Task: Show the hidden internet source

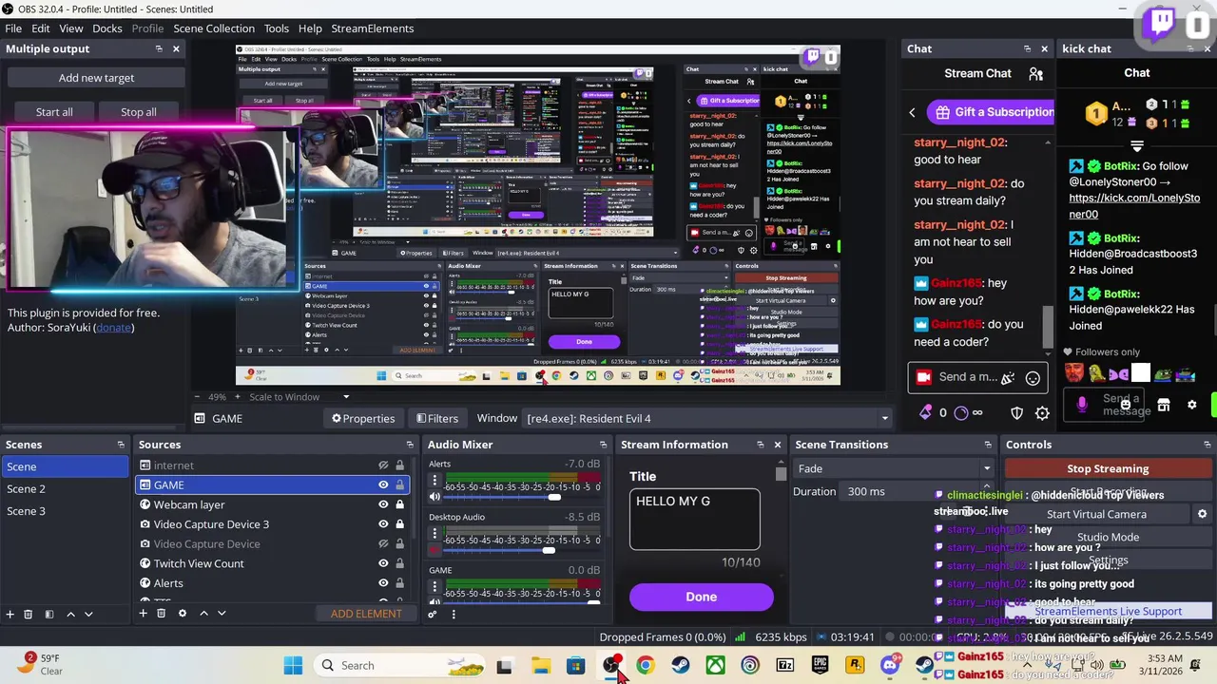Action: [383, 465]
